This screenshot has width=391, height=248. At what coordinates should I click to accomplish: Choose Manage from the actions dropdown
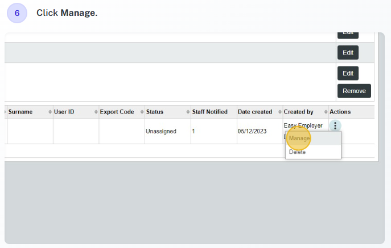point(313,138)
